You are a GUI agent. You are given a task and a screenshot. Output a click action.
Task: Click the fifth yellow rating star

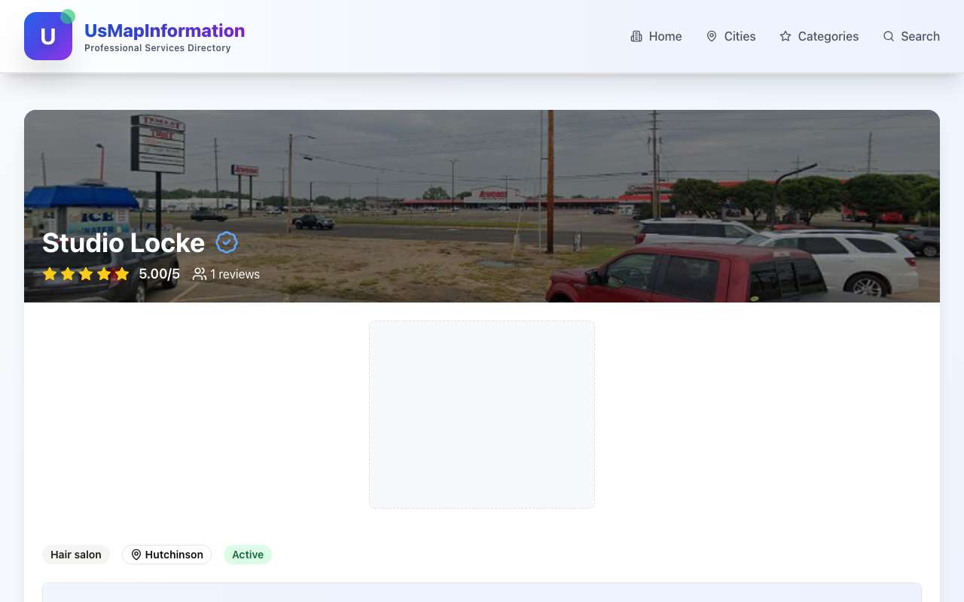pyautogui.click(x=122, y=274)
